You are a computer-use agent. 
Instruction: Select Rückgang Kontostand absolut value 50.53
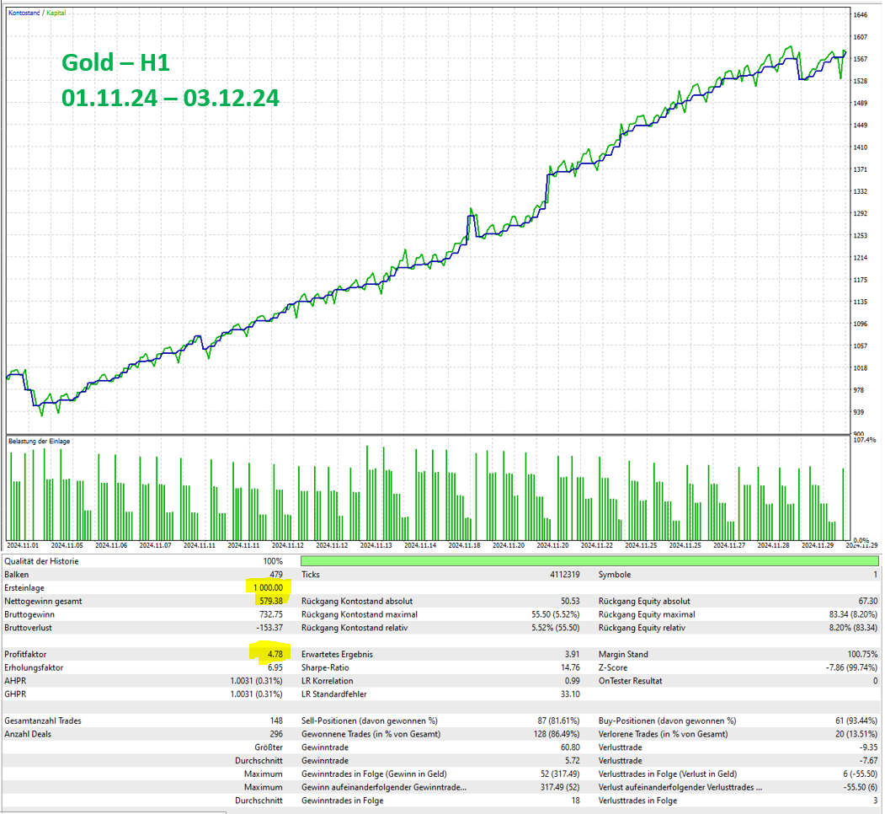570,601
